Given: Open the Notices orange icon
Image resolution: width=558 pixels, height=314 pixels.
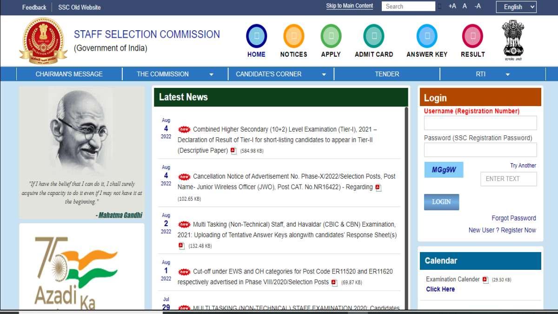Looking at the screenshot, I should click(293, 36).
